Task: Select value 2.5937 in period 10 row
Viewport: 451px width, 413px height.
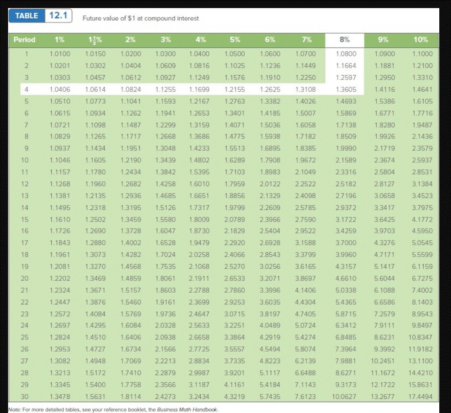Action: 422,160
